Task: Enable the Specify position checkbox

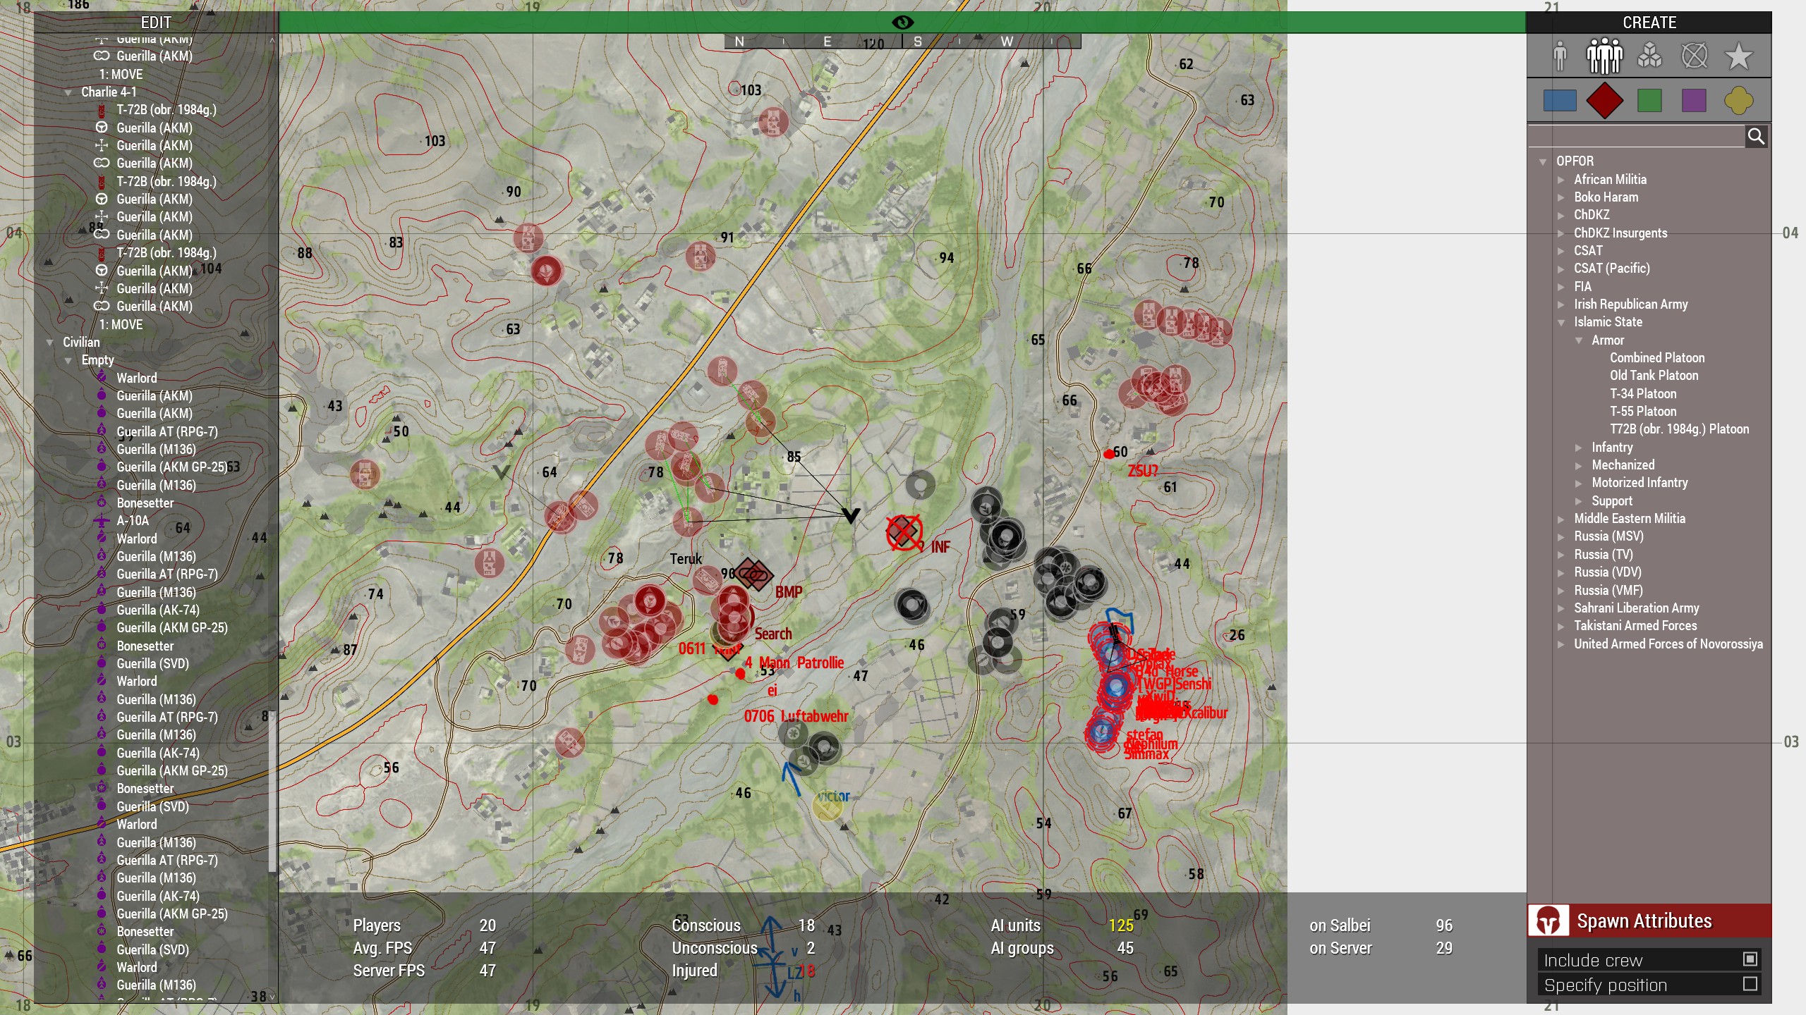Action: 1750,984
